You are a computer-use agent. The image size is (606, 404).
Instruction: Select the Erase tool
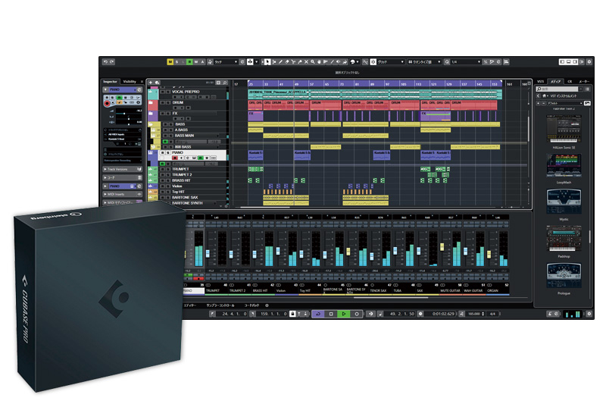click(287, 62)
